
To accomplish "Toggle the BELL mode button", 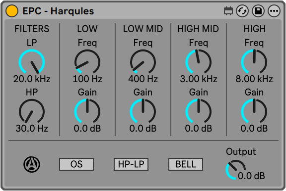I will [186, 164].
